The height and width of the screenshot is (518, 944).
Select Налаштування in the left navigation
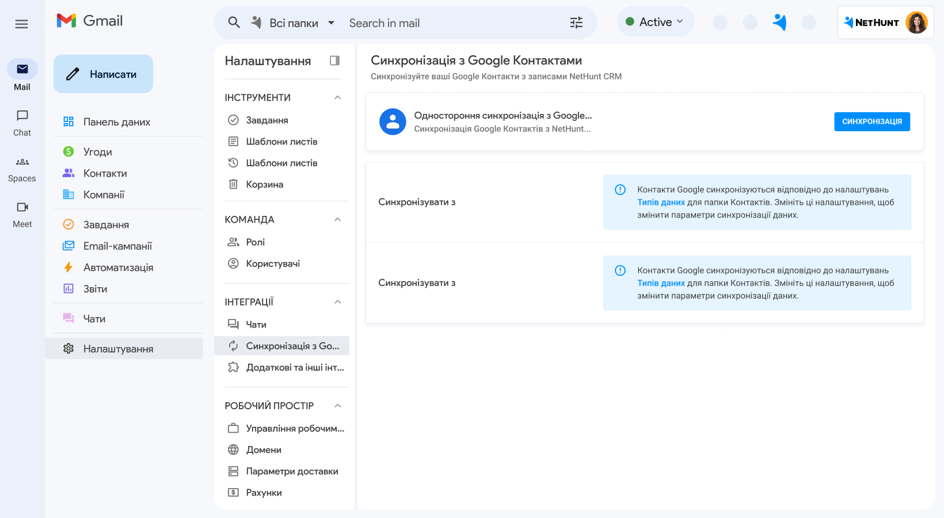(x=124, y=349)
